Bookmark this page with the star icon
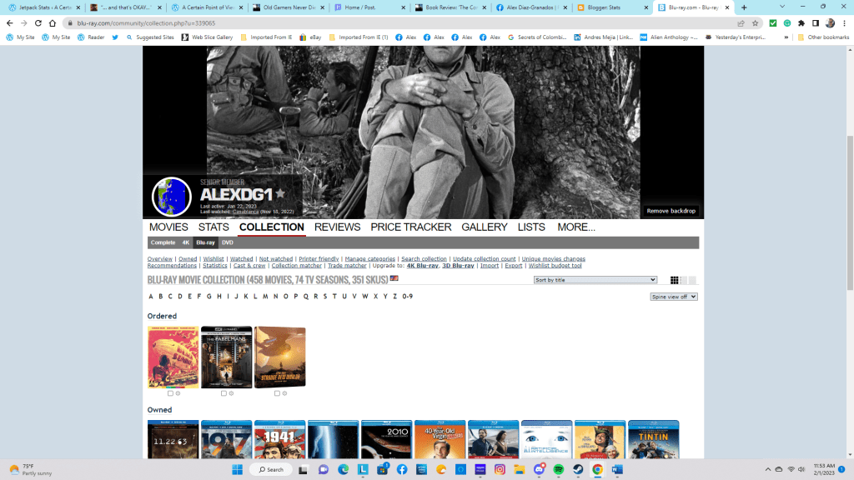Screen dimensions: 854x480 (756, 23)
